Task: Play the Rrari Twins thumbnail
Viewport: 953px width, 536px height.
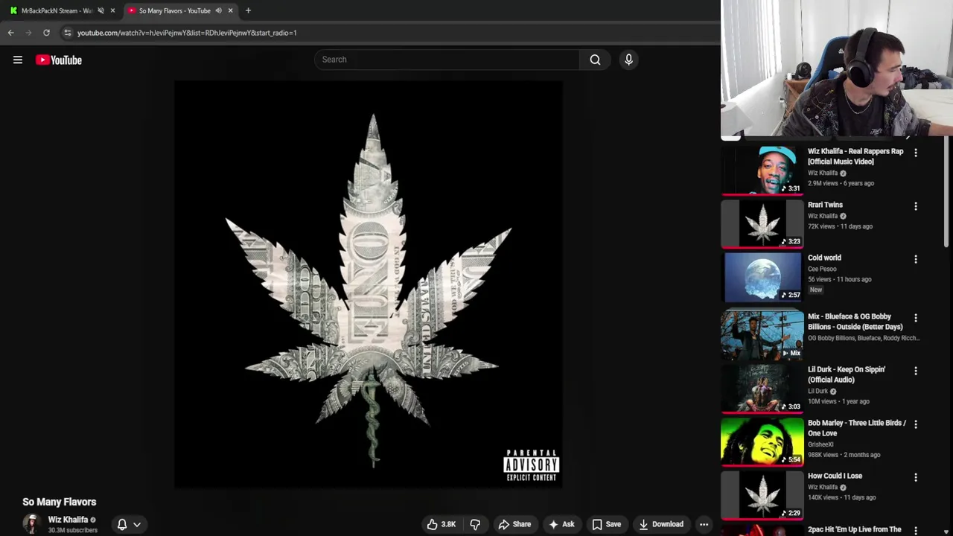Action: click(762, 223)
